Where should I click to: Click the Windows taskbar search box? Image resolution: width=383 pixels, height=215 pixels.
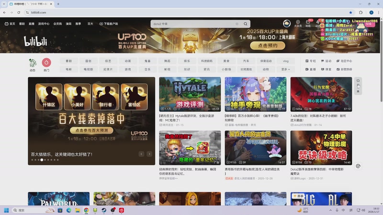pos(34,210)
